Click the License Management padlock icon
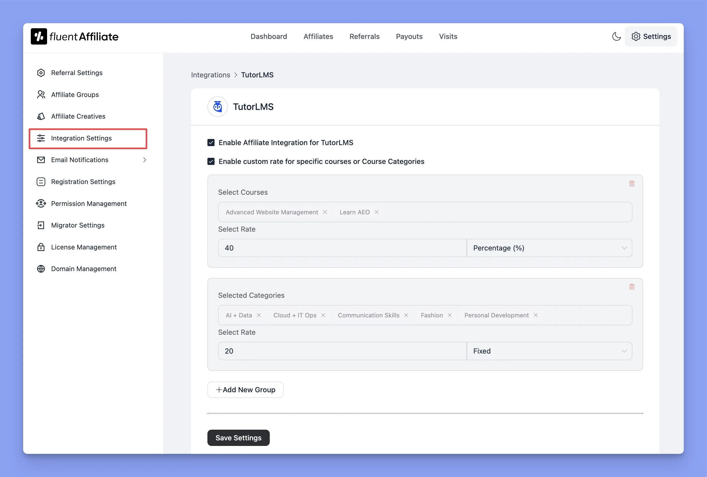 coord(41,247)
